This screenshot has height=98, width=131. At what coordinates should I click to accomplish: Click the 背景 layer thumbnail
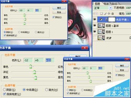[101, 38]
